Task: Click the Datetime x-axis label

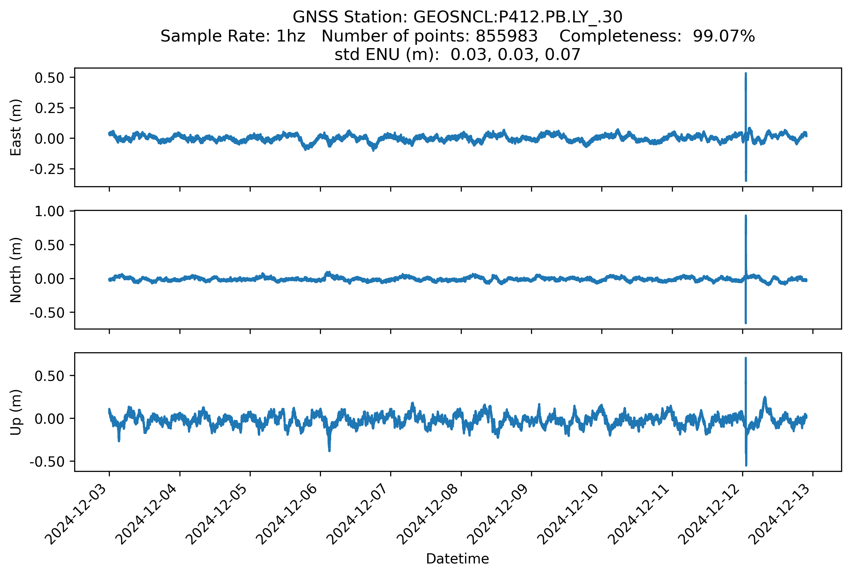Action: [457, 559]
